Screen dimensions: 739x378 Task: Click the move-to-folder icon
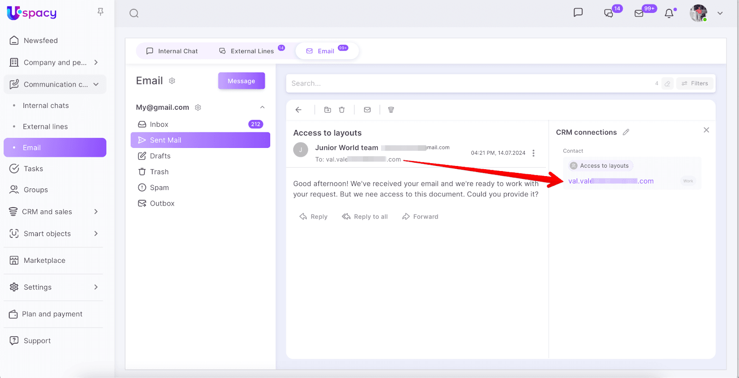coord(327,110)
